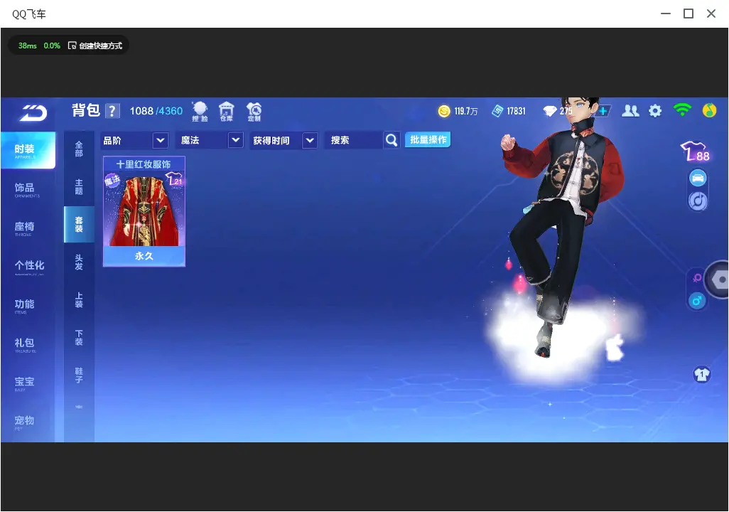
Task: Switch to the female gender symbol
Action: [697, 278]
